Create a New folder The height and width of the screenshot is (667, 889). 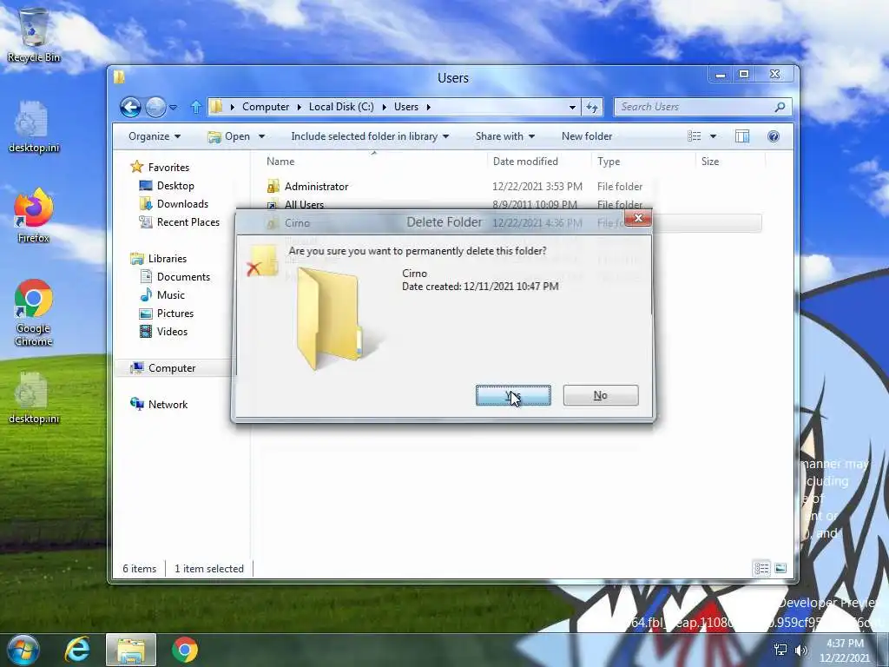(587, 136)
